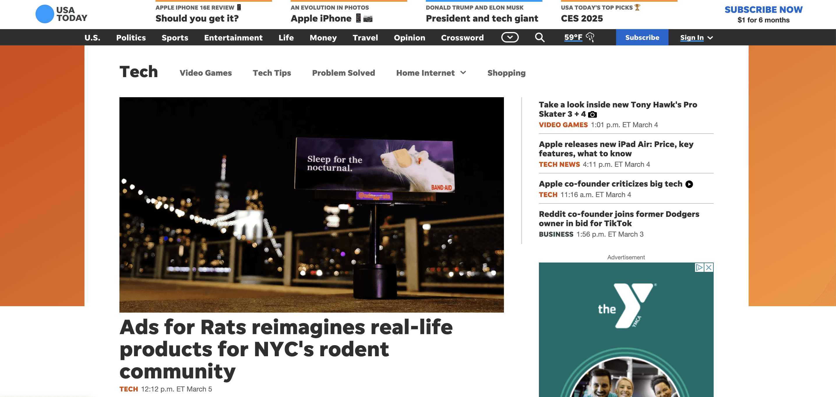Image resolution: width=836 pixels, height=397 pixels.
Task: Open the Entertainment section in the nav bar
Action: 233,38
